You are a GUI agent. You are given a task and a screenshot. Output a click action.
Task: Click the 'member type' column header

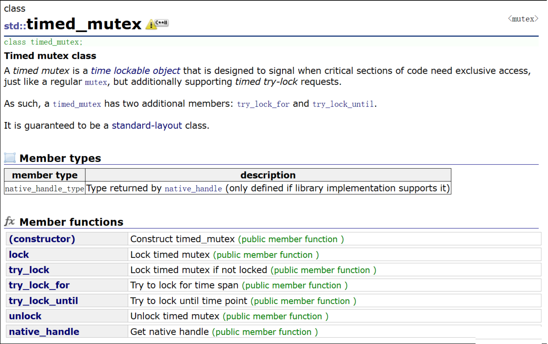click(x=45, y=175)
